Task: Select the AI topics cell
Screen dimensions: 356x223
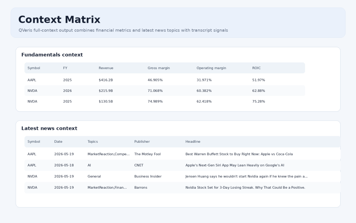Action: [x=89, y=165]
